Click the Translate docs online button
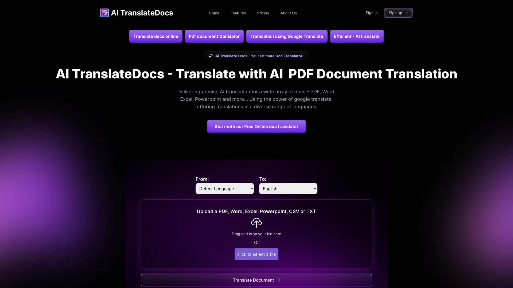The width and height of the screenshot is (513, 288). [156, 36]
